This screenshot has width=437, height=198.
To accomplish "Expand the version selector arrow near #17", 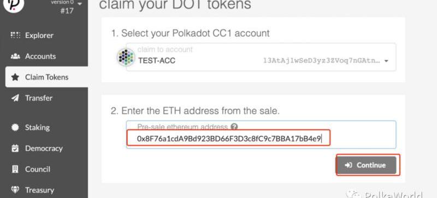I will (80, 4).
